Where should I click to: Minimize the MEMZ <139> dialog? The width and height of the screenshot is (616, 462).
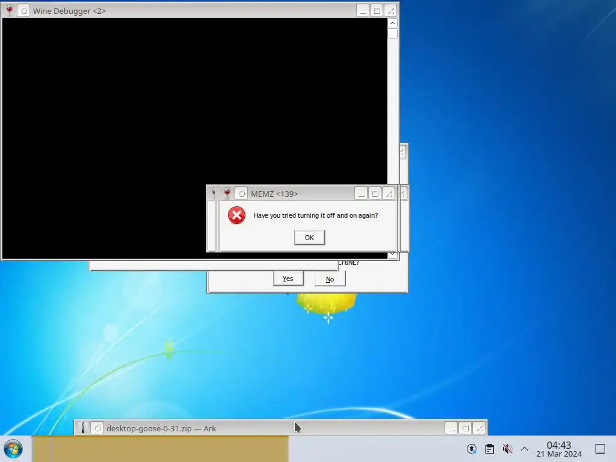pyautogui.click(x=361, y=193)
